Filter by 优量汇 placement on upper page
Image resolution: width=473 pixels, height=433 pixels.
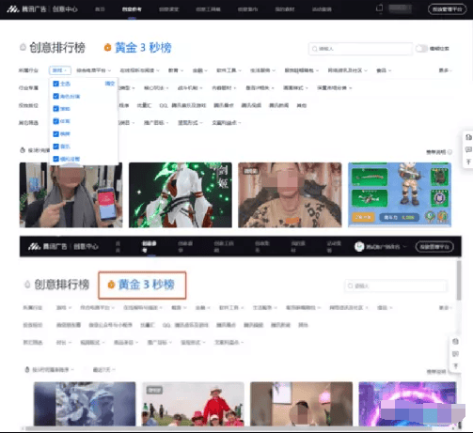pyautogui.click(x=144, y=105)
